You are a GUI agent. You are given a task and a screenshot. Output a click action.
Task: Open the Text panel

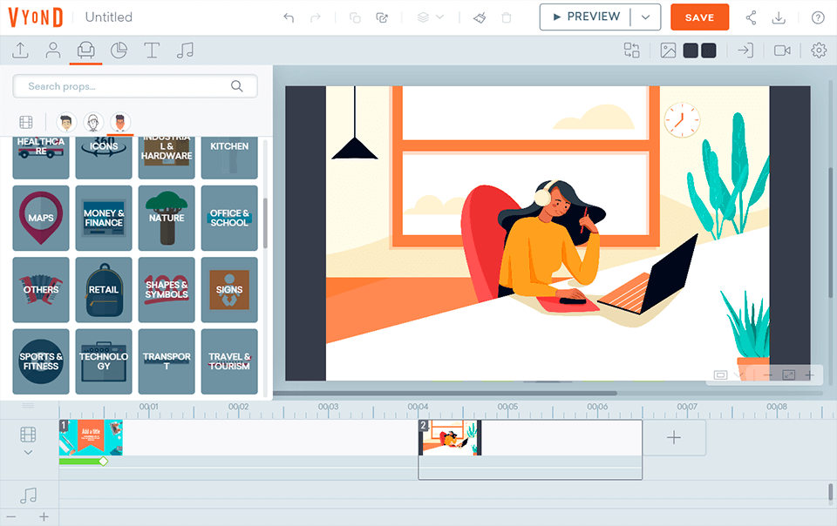coord(152,51)
